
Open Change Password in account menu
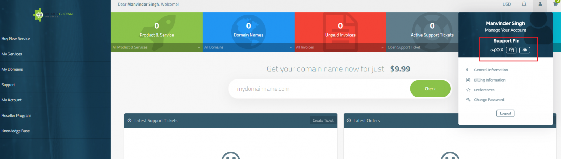(x=489, y=100)
